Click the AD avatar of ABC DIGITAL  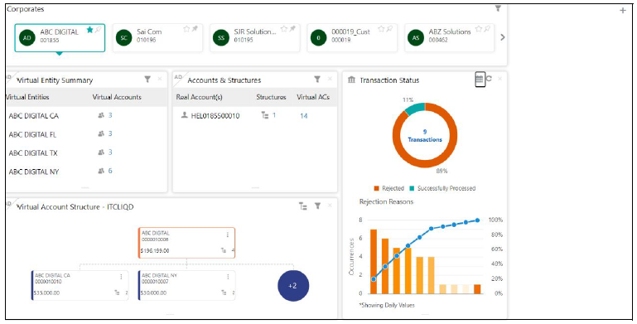click(x=27, y=38)
